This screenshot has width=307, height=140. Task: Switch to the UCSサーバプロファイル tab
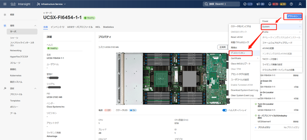tap(80, 27)
